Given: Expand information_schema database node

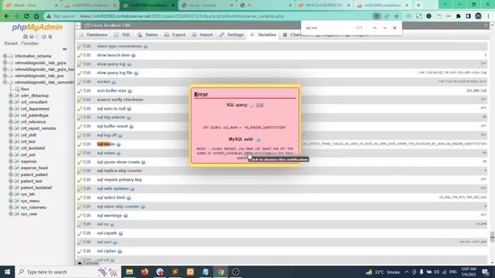Looking at the screenshot, I should pyautogui.click(x=5, y=56).
